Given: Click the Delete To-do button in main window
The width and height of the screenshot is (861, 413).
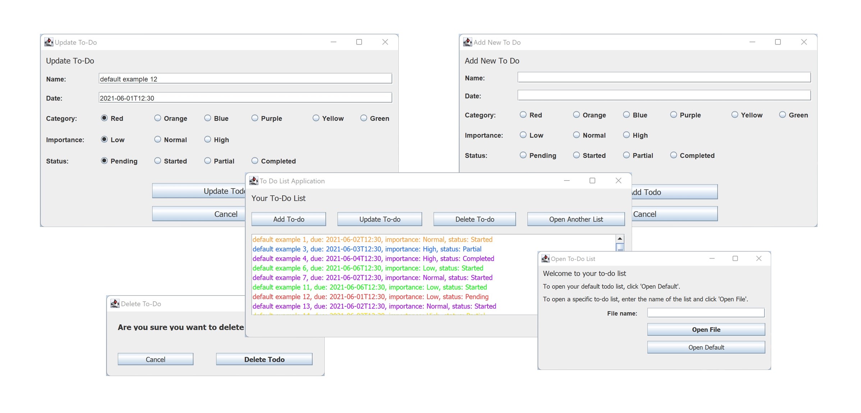Looking at the screenshot, I should click(474, 219).
